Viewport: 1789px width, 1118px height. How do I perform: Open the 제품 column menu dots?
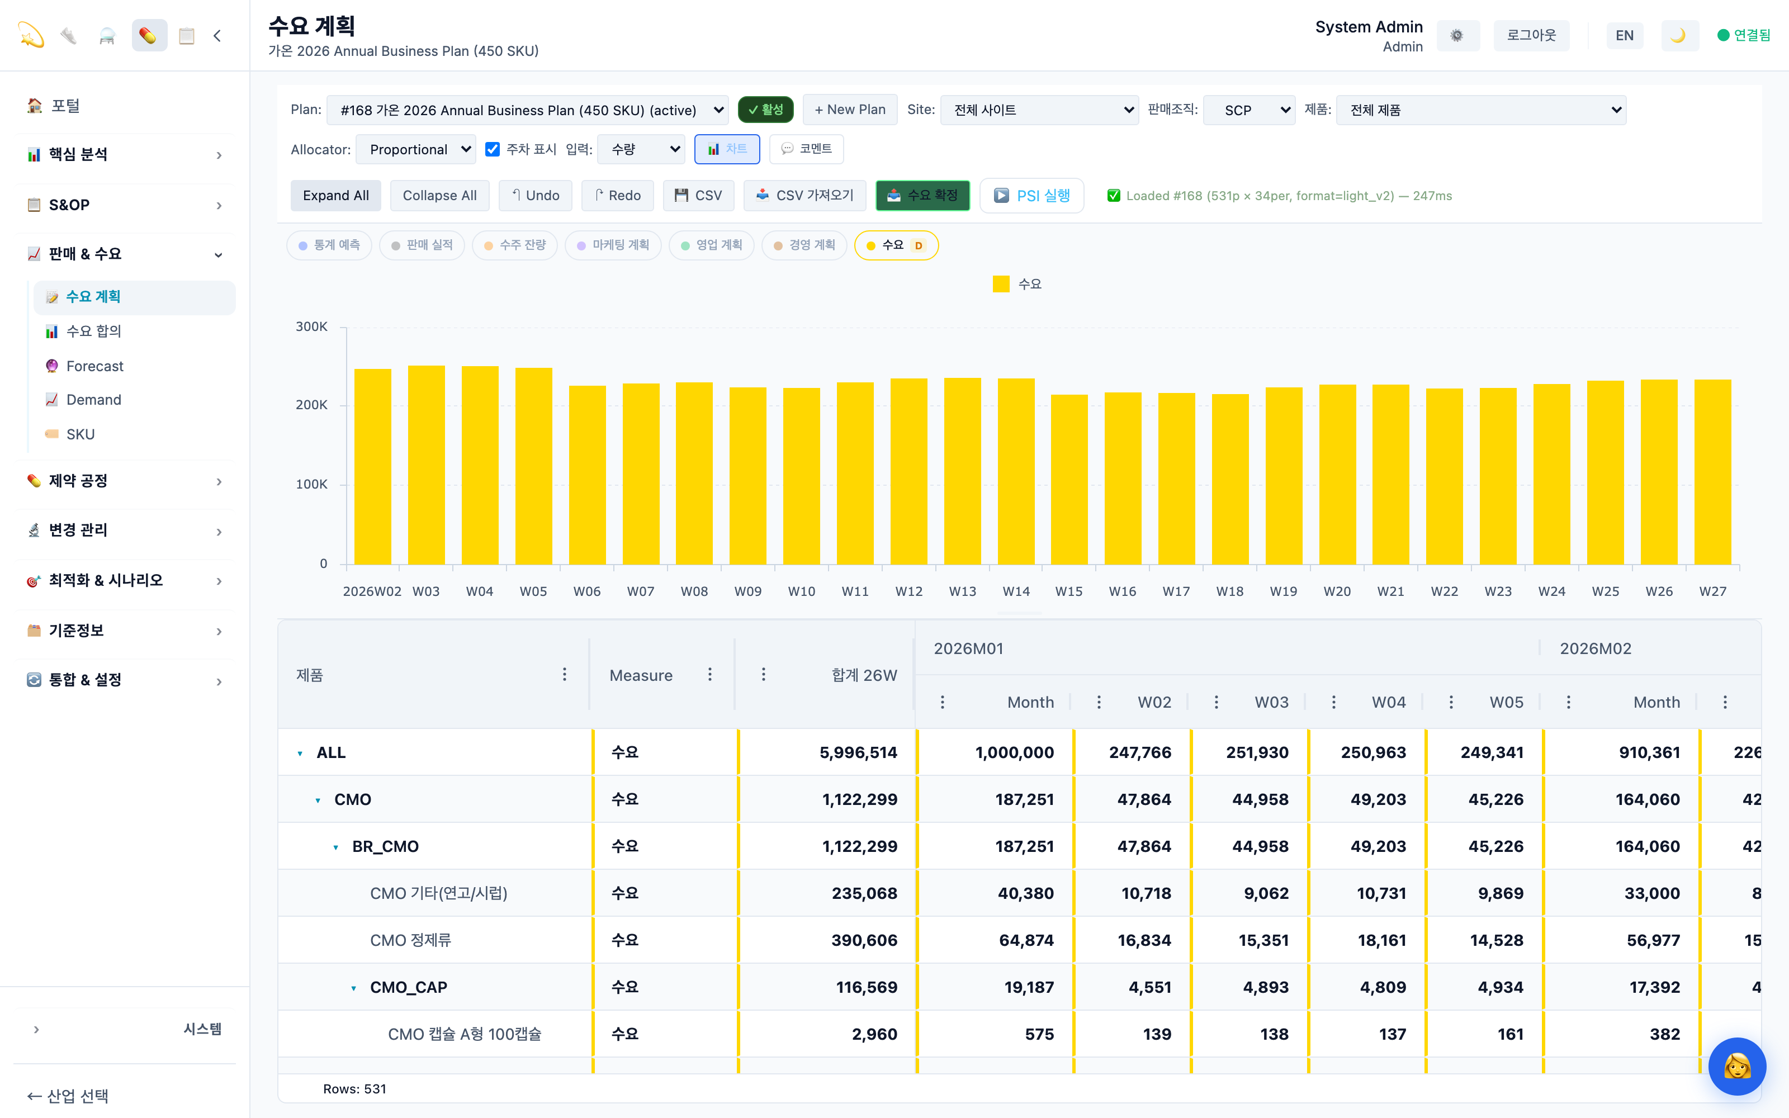[x=564, y=674]
